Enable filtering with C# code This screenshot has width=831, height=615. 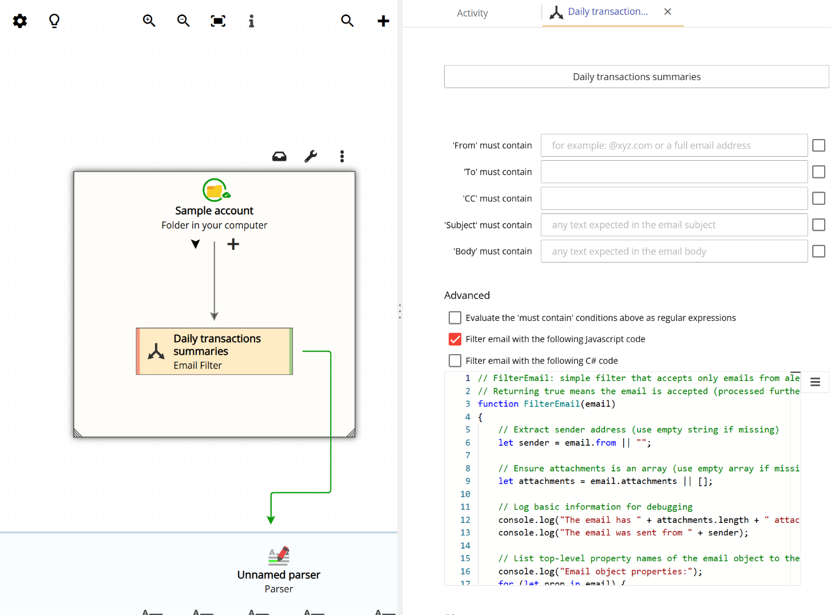click(x=454, y=360)
